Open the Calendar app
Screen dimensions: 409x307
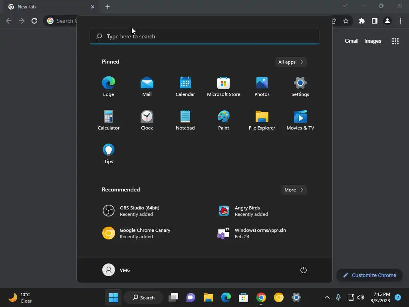[185, 86]
